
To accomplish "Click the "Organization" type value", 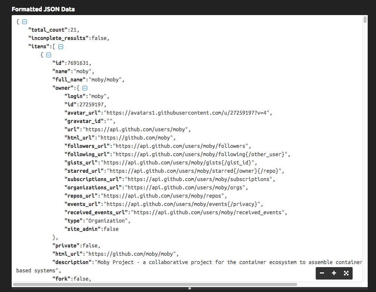I will pyautogui.click(x=108, y=221).
